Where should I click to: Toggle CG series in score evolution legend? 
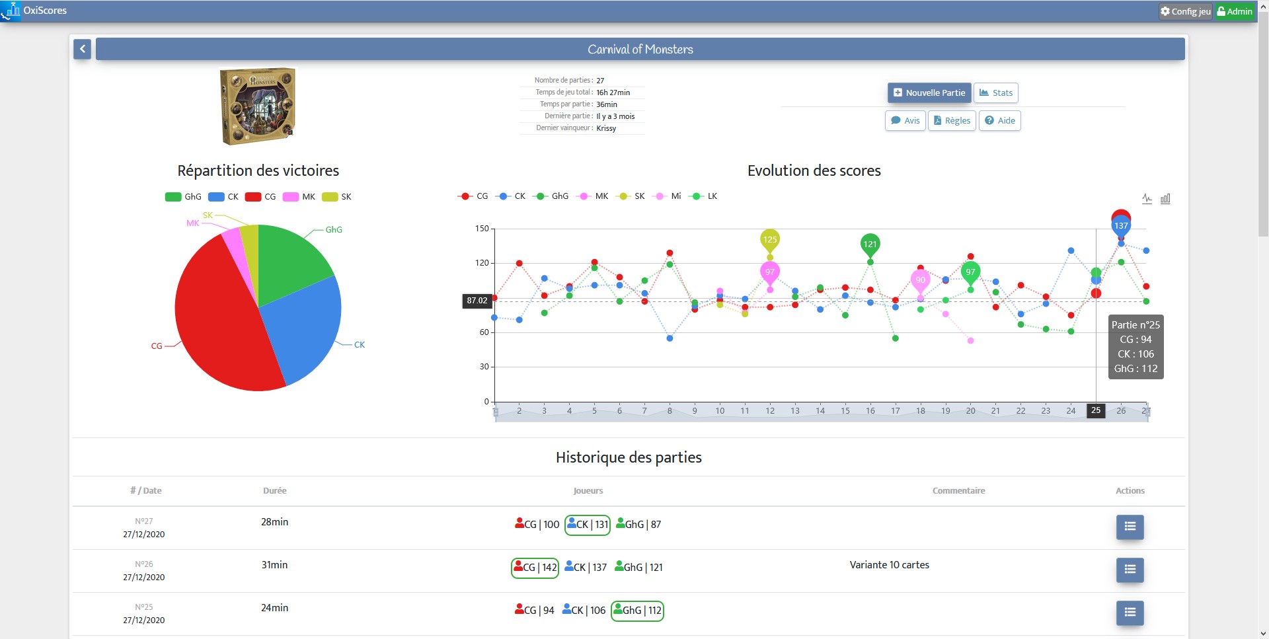[x=473, y=196]
